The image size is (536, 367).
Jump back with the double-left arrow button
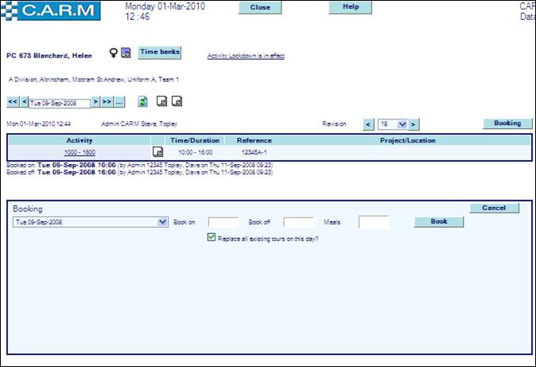click(x=13, y=102)
